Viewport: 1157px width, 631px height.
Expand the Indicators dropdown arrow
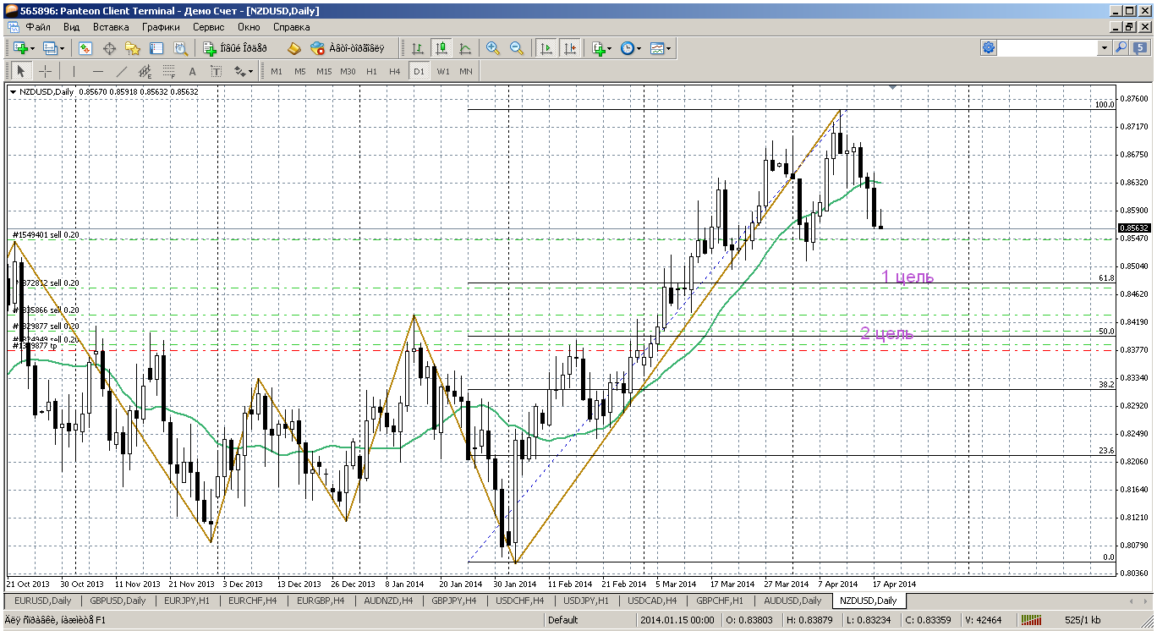point(610,49)
